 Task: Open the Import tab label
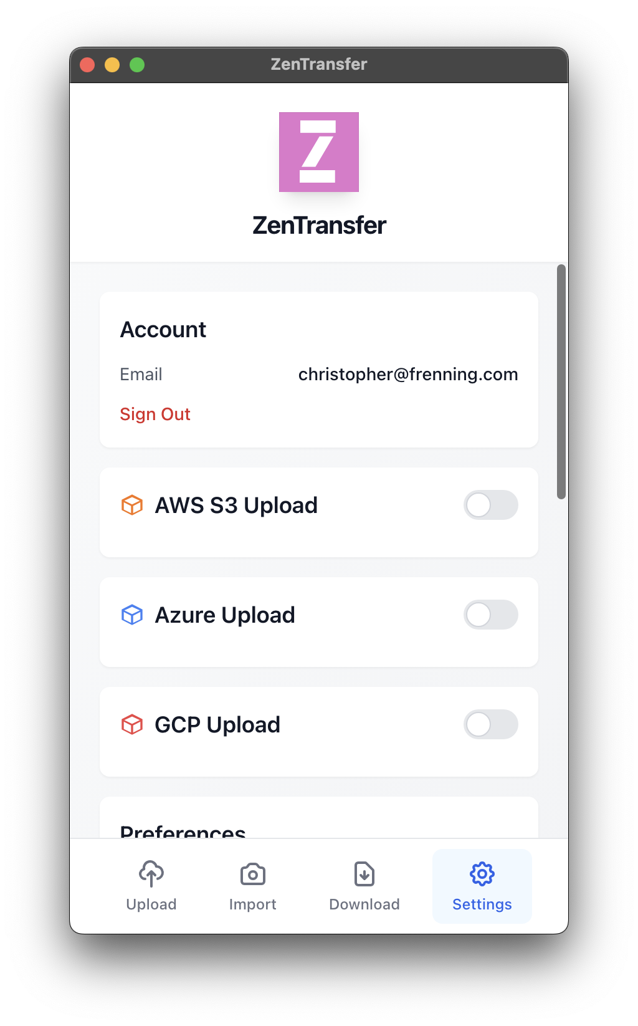253,904
